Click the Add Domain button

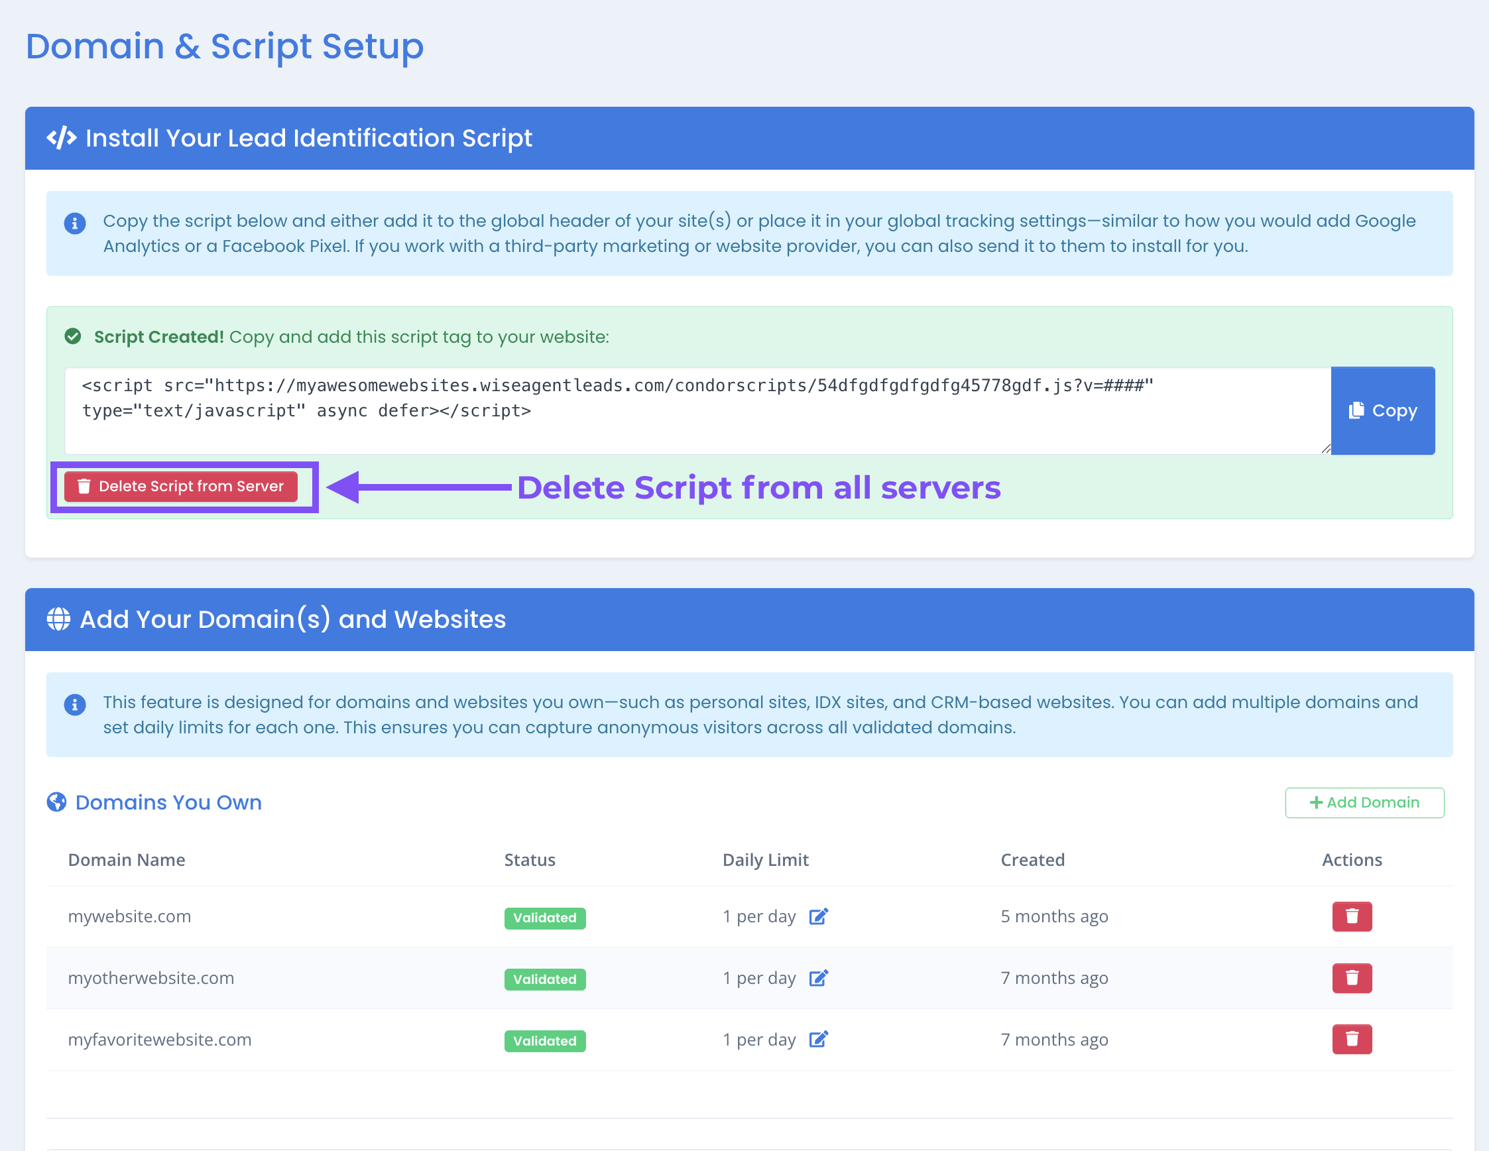(x=1364, y=802)
